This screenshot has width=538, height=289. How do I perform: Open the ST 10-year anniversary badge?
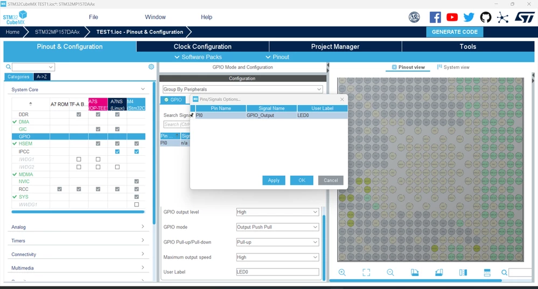tap(414, 17)
